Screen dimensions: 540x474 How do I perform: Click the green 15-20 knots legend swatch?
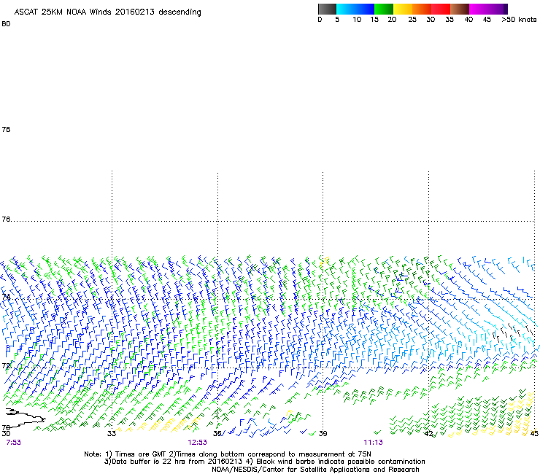tap(384, 9)
